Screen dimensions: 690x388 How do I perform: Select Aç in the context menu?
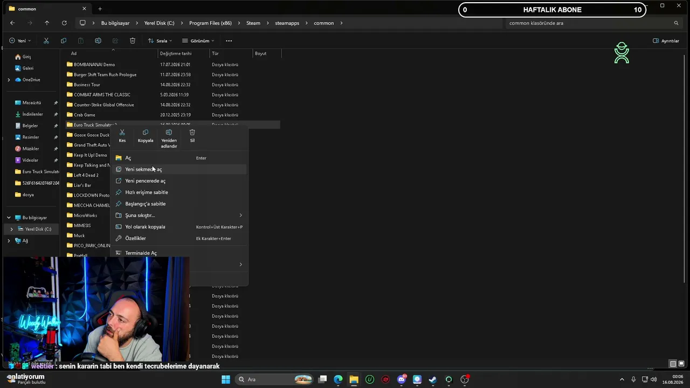point(180,158)
